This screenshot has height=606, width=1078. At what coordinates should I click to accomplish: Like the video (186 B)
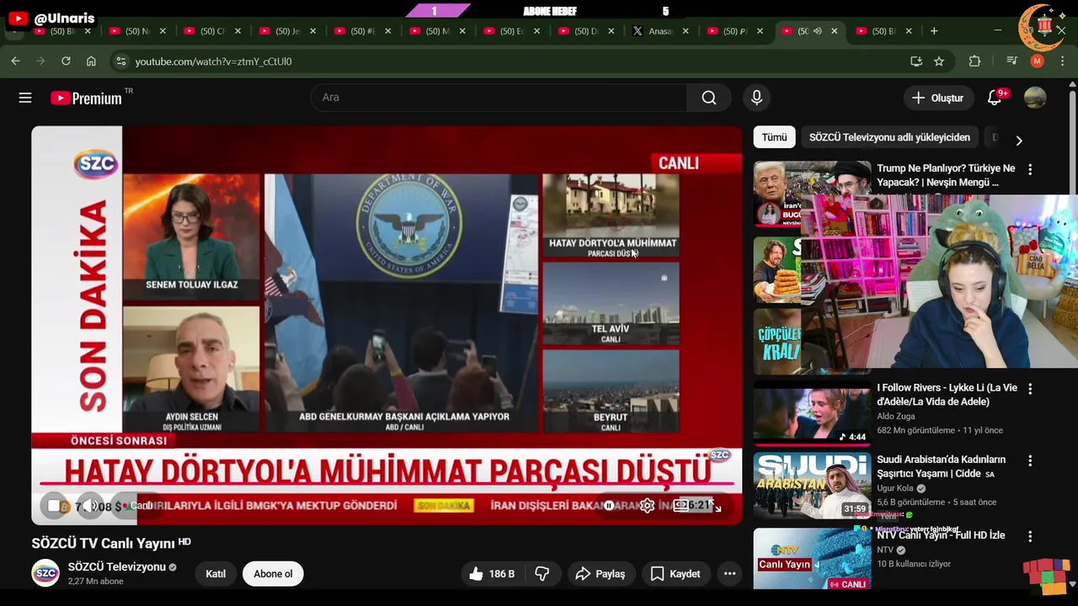[492, 574]
